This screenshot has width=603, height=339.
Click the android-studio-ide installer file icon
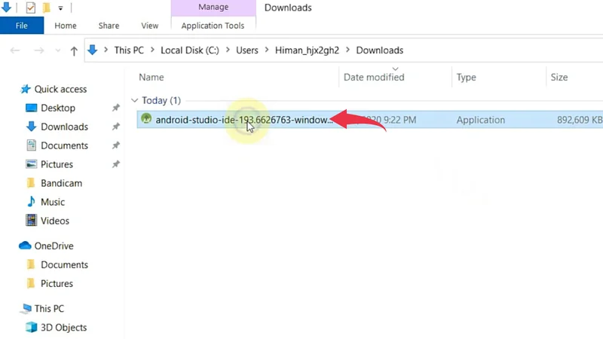coord(147,119)
